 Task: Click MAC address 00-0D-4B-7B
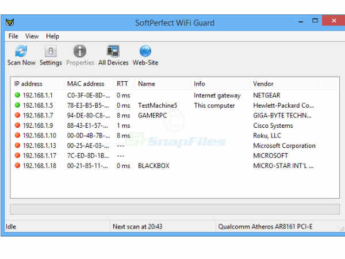click(x=89, y=135)
